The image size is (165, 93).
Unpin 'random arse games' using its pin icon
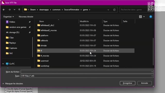pos(30,27)
